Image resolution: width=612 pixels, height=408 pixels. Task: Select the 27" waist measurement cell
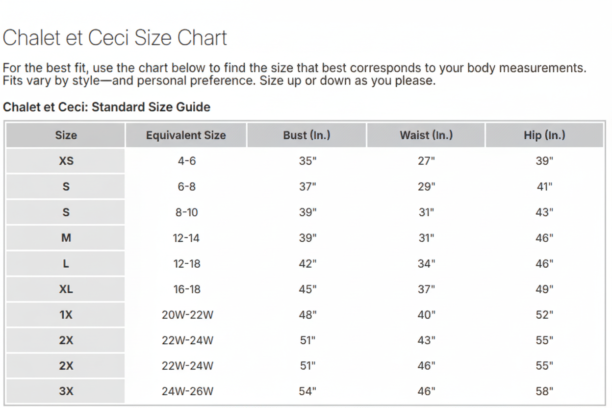[426, 161]
